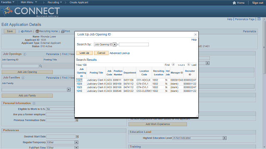This screenshot has width=266, height=149.
Task: Click the Return arrow icon
Action: pos(22,31)
